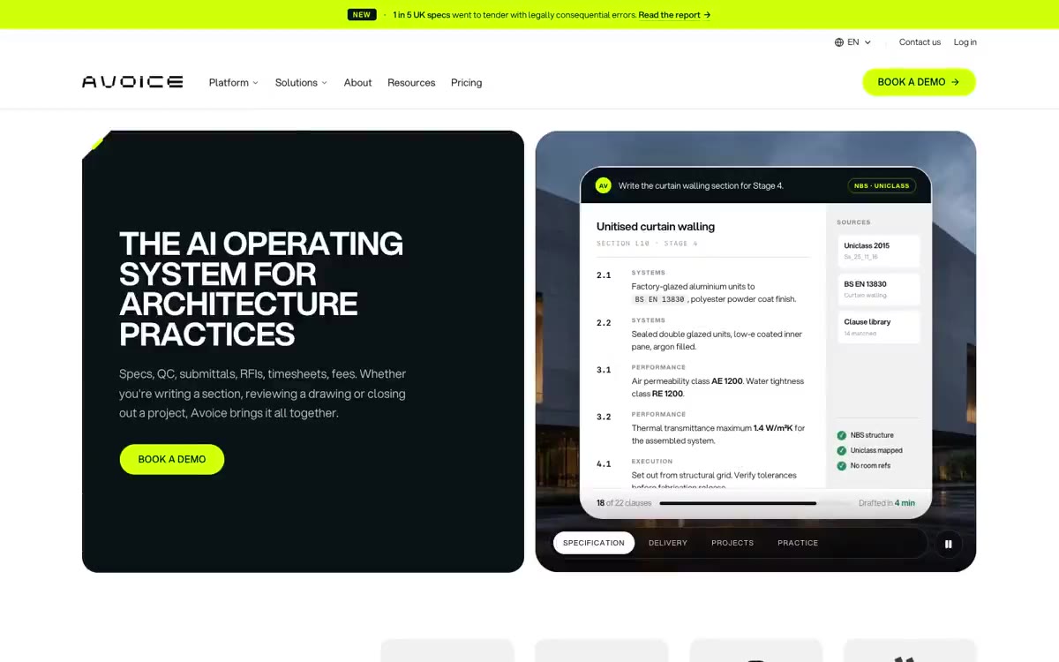Switch to the Delivery tab
The width and height of the screenshot is (1059, 662).
tap(668, 543)
